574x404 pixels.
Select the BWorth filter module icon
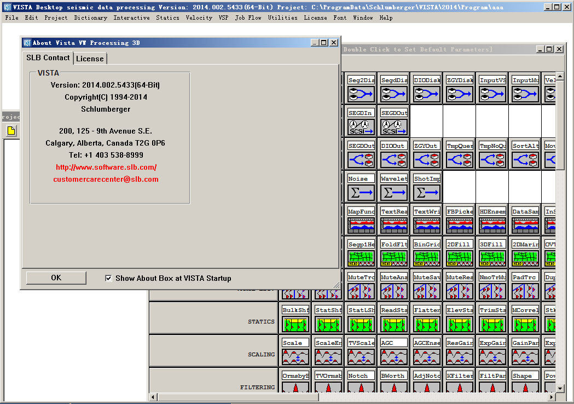tap(394, 387)
